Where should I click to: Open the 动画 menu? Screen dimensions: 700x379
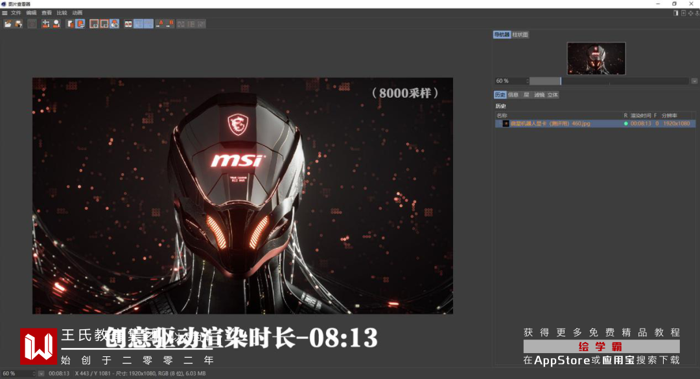77,13
